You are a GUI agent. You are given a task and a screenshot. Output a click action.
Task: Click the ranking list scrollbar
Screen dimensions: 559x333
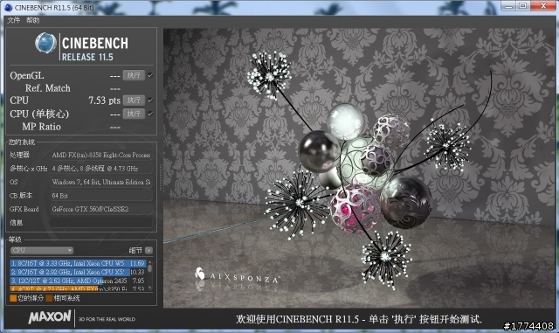149,268
